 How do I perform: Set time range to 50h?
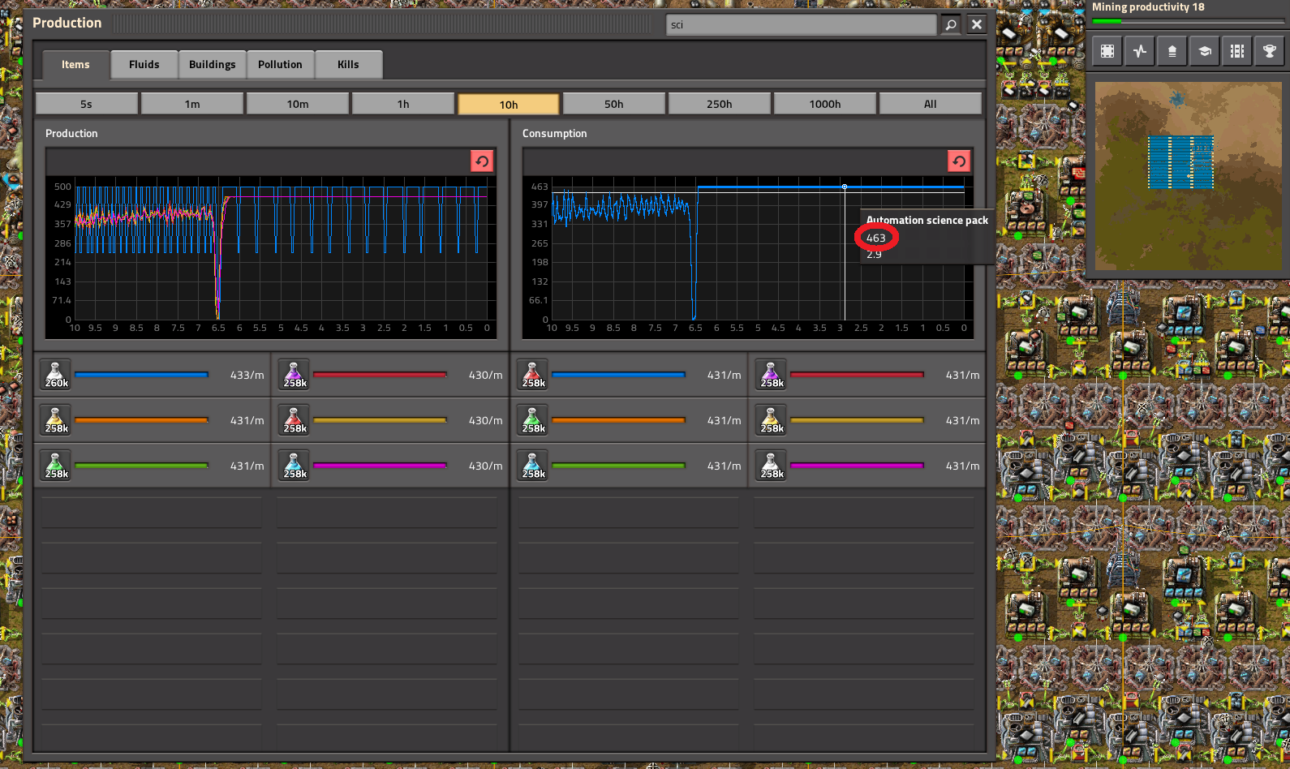[614, 104]
